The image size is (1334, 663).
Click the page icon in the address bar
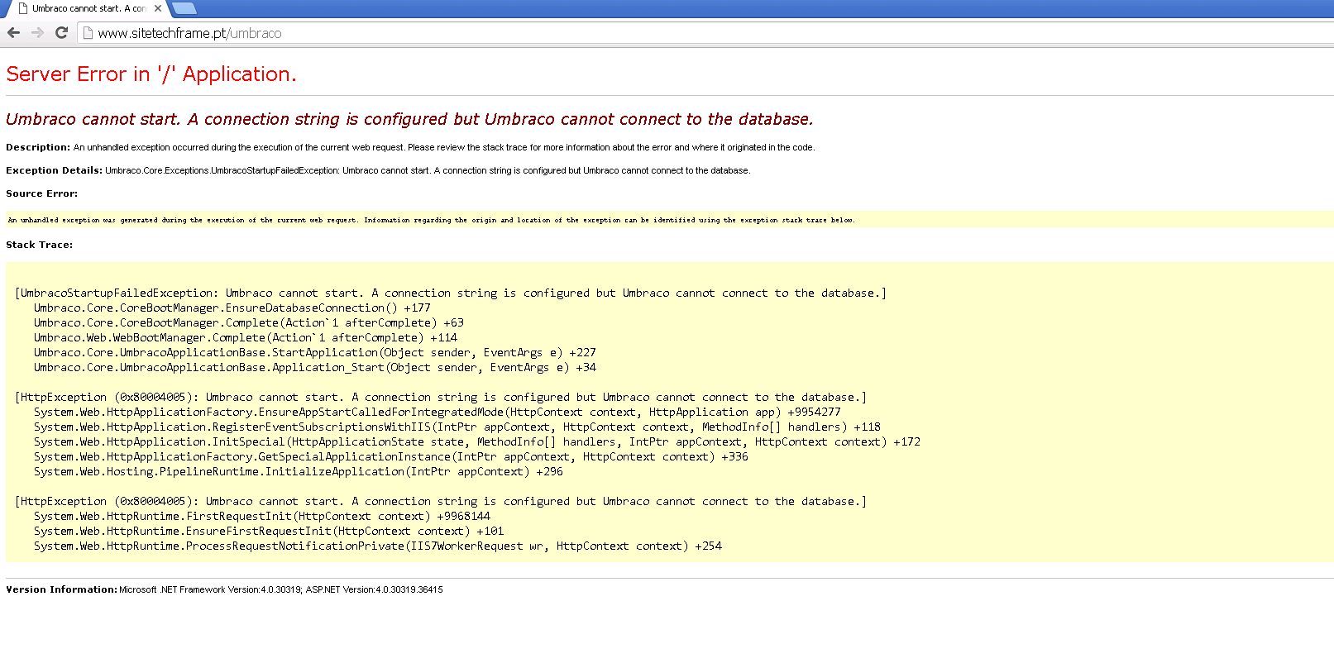pos(88,33)
